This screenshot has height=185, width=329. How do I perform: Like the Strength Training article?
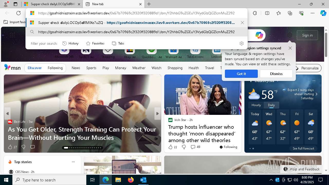click(10, 147)
